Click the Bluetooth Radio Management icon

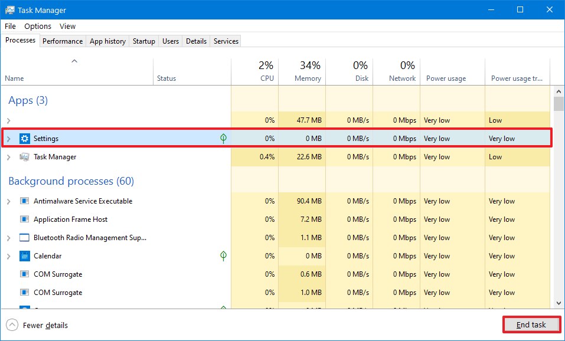pyautogui.click(x=25, y=238)
